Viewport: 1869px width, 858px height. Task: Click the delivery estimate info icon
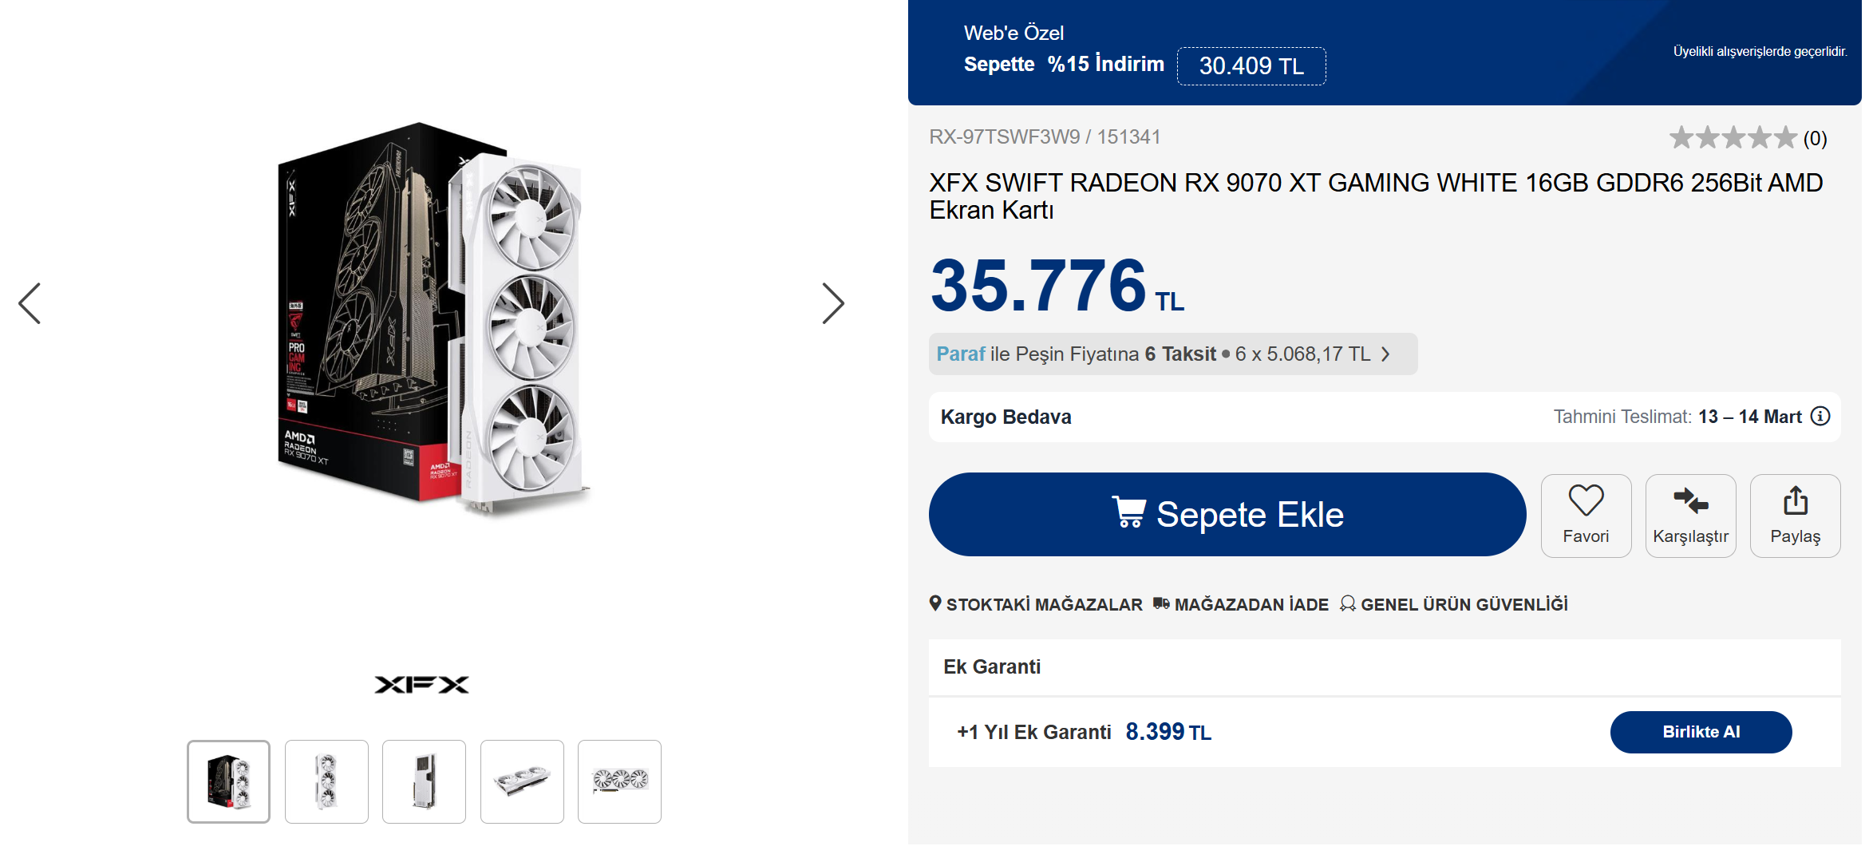click(x=1820, y=416)
